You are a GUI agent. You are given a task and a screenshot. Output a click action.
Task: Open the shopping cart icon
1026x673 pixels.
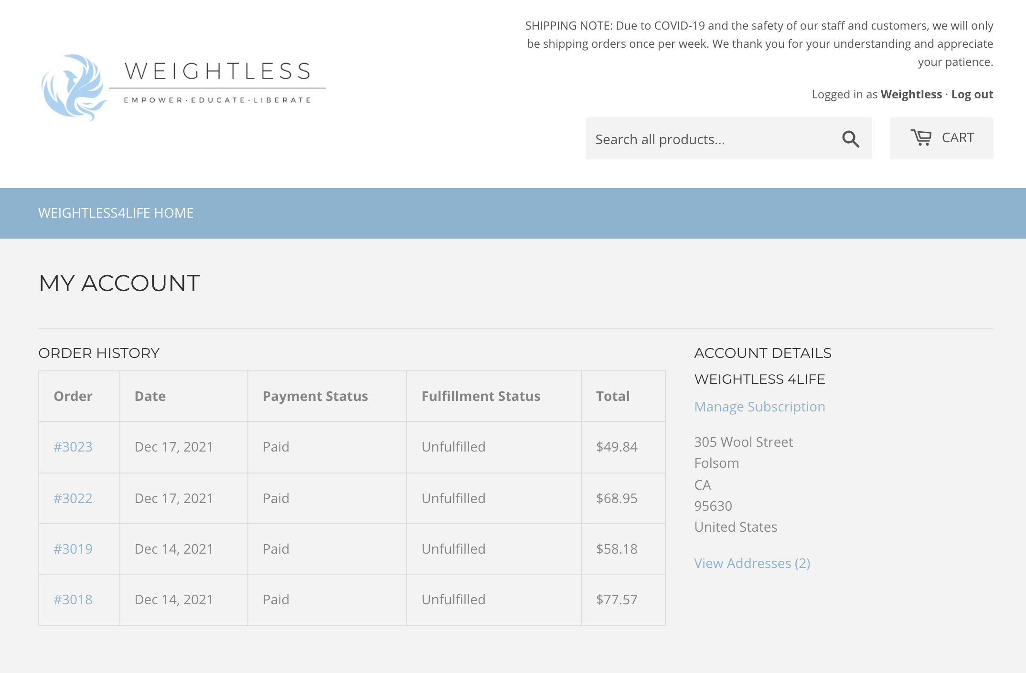click(921, 137)
